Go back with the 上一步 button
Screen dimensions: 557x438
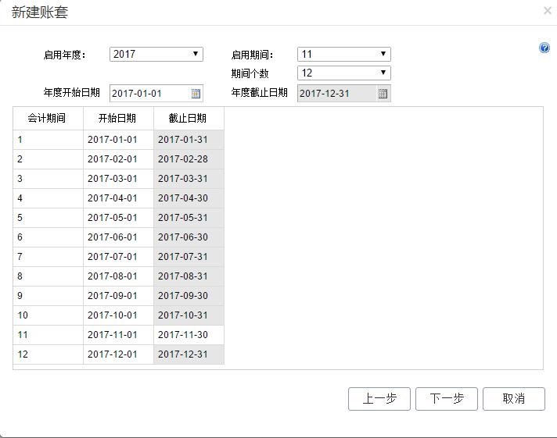[x=379, y=399]
